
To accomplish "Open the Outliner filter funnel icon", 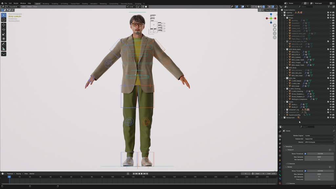I will click(329, 7).
